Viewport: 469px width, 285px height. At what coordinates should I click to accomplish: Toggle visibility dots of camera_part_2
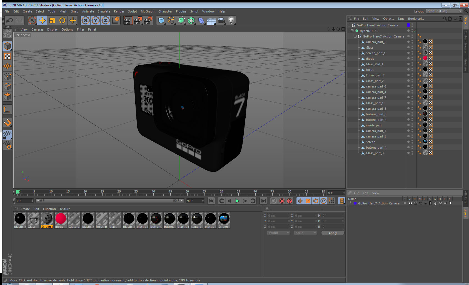pos(412,42)
